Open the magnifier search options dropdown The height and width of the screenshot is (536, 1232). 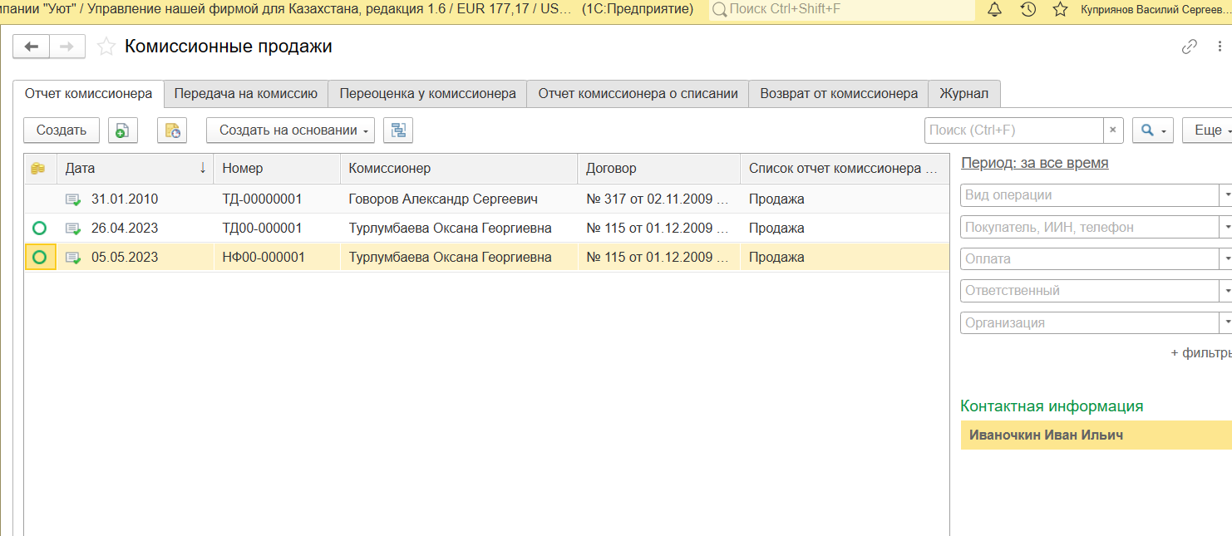click(1152, 130)
